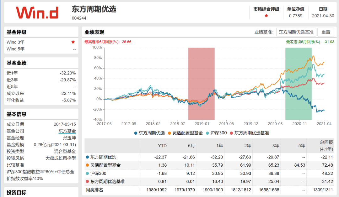Click the 基金评级 panel heading

[x=16, y=32]
